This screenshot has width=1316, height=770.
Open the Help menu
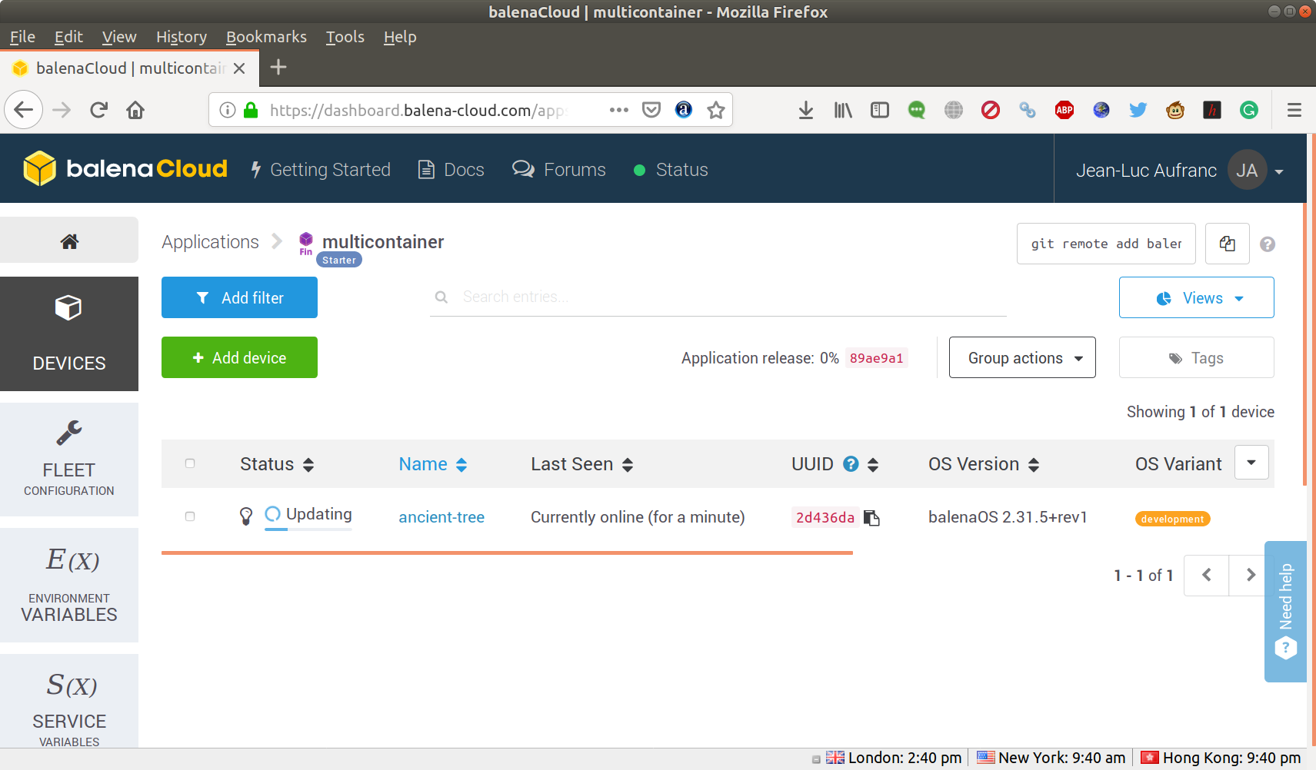tap(400, 37)
